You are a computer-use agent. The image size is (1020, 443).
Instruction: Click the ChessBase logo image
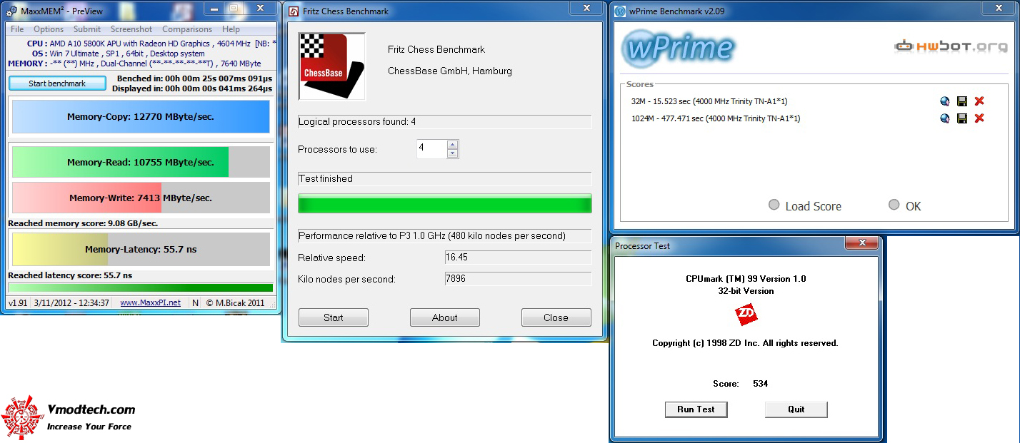point(332,66)
